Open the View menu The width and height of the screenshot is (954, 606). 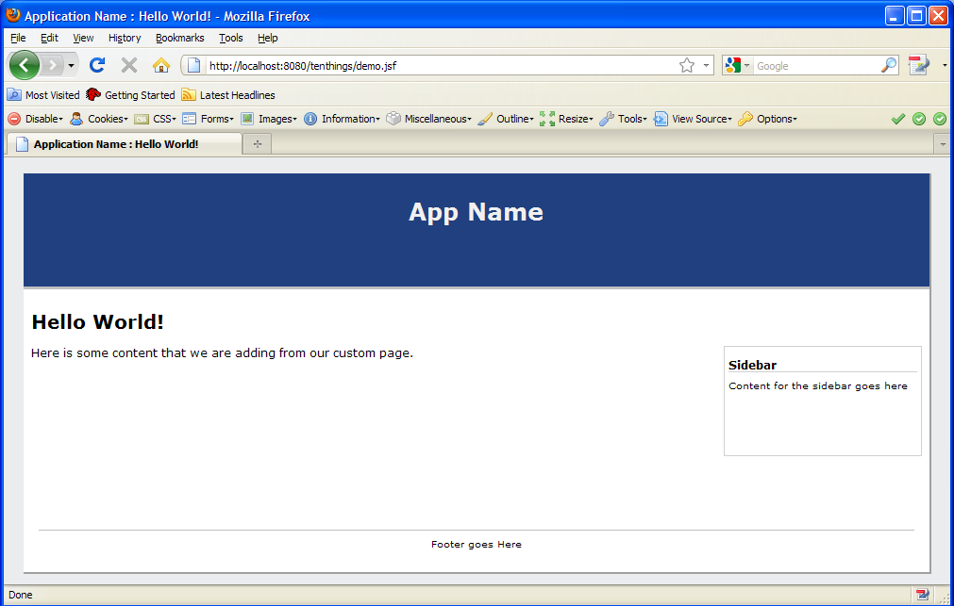point(83,38)
